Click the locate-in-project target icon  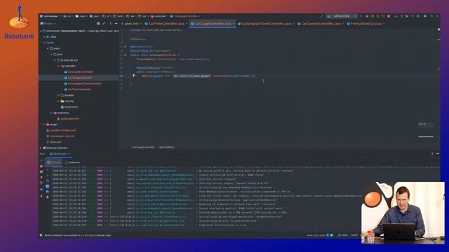point(98,24)
